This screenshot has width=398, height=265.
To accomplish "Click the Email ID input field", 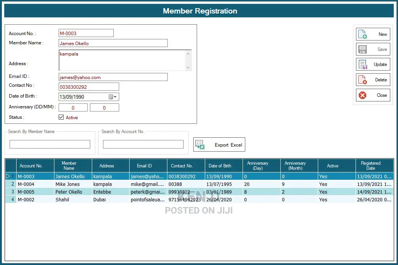I will pos(113,77).
